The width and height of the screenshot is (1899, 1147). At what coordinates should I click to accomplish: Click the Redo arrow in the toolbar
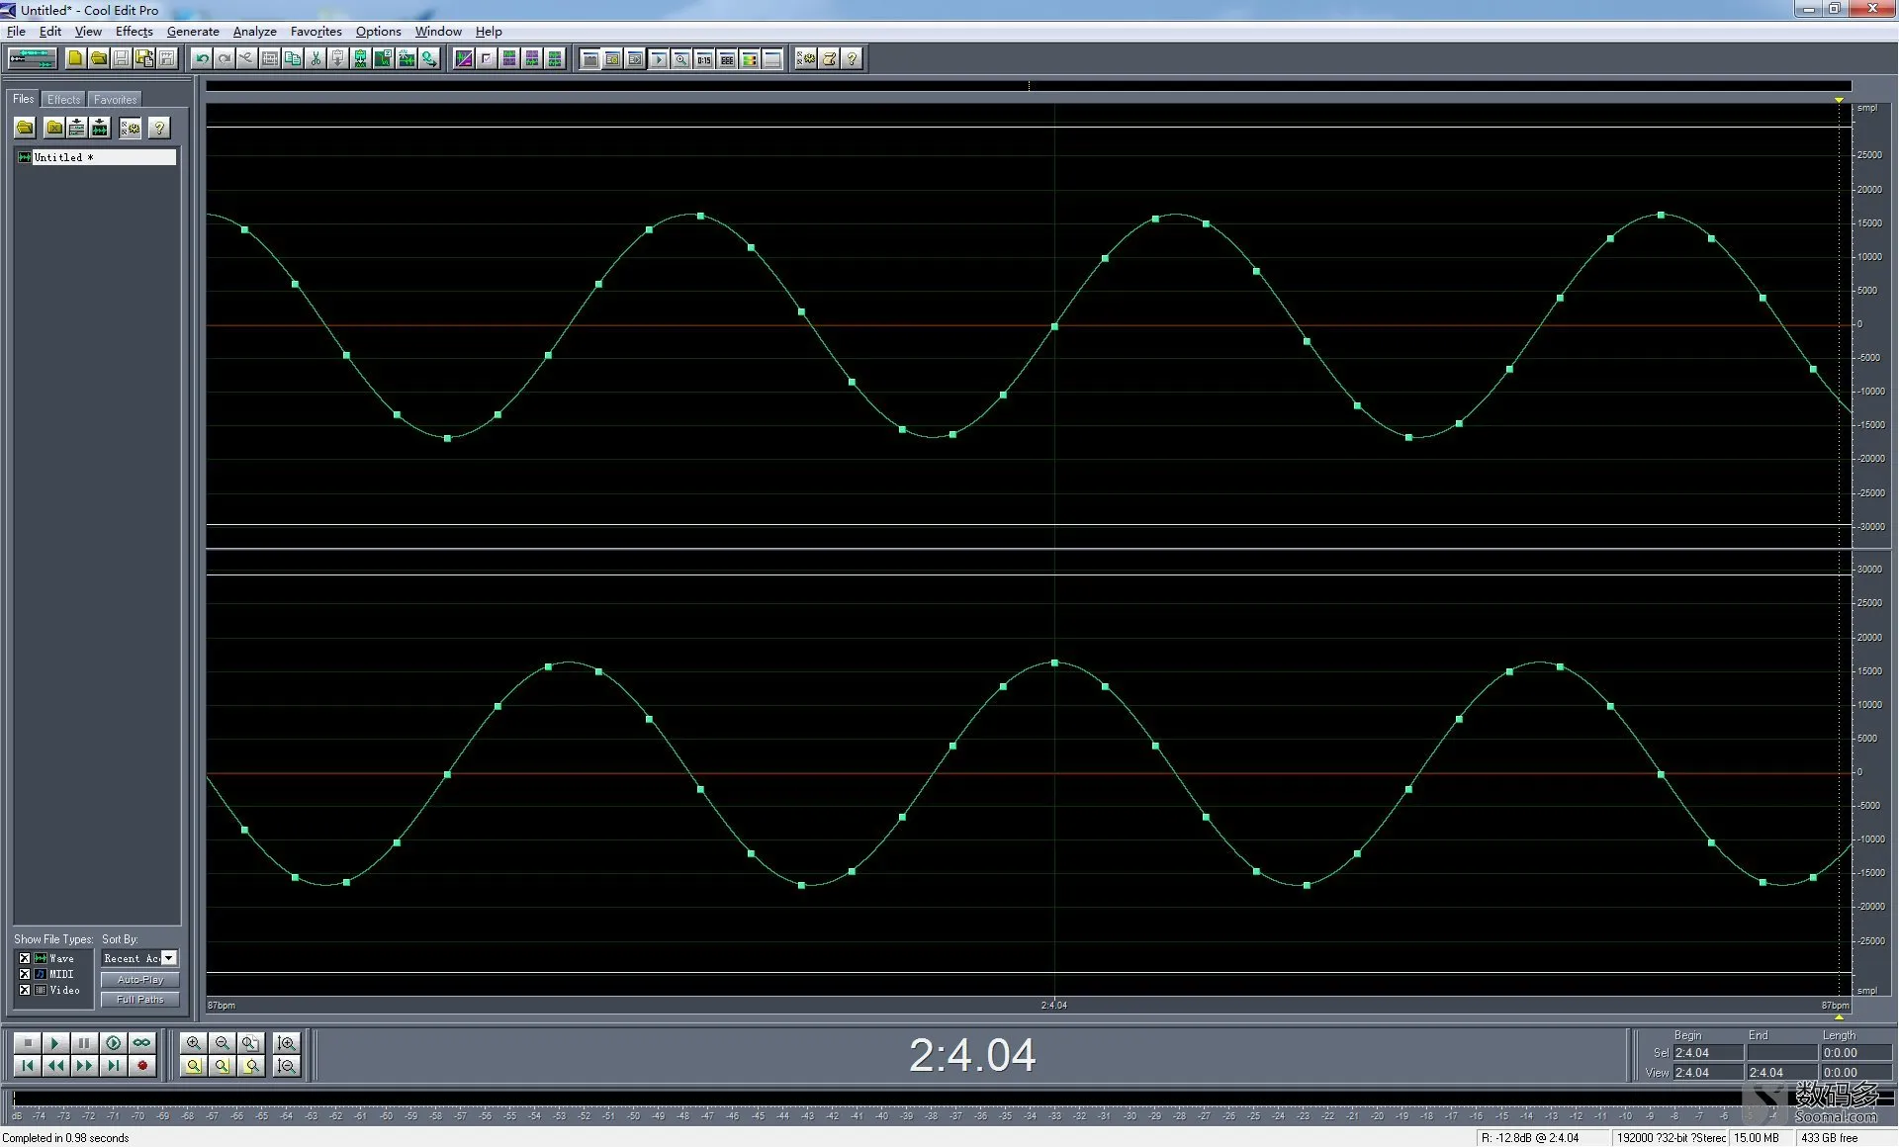225,58
